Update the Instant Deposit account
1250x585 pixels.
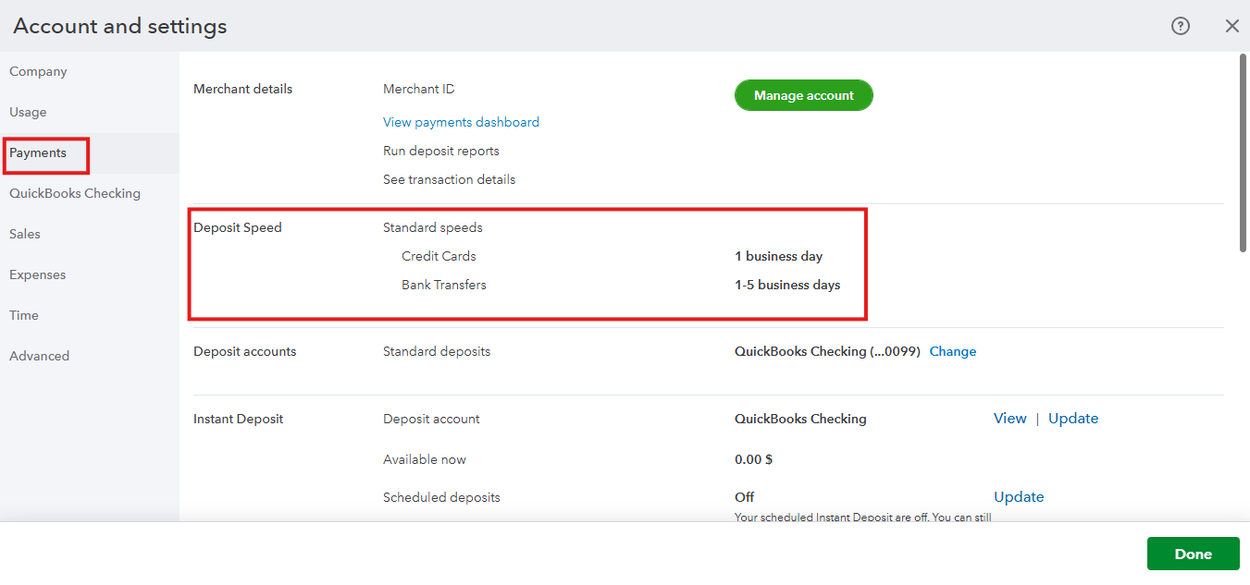point(1072,419)
